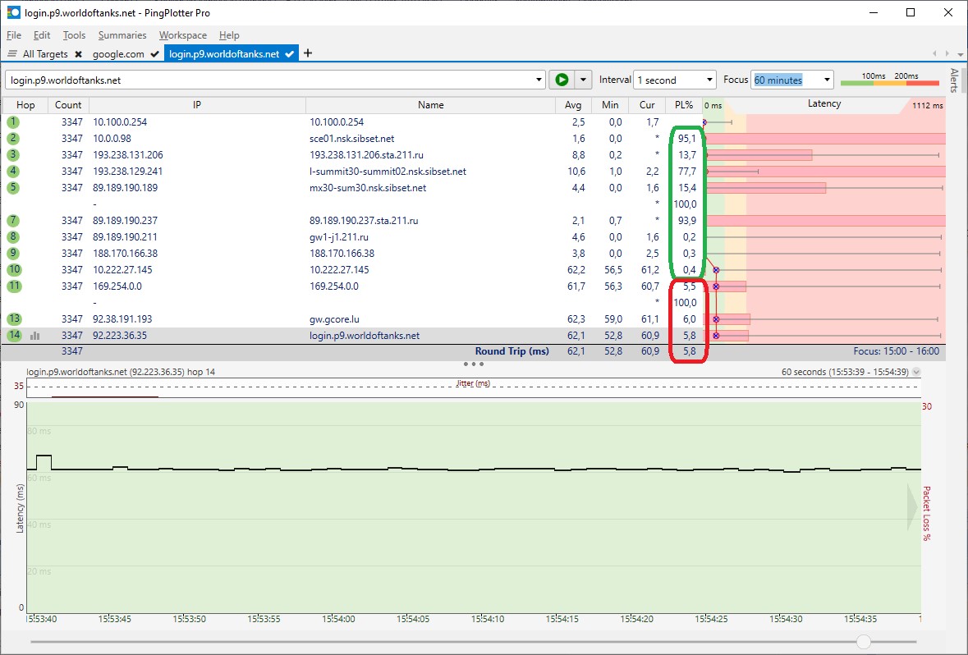Switch to the google.com tab
Viewport: 968px width, 655px height.
[118, 53]
